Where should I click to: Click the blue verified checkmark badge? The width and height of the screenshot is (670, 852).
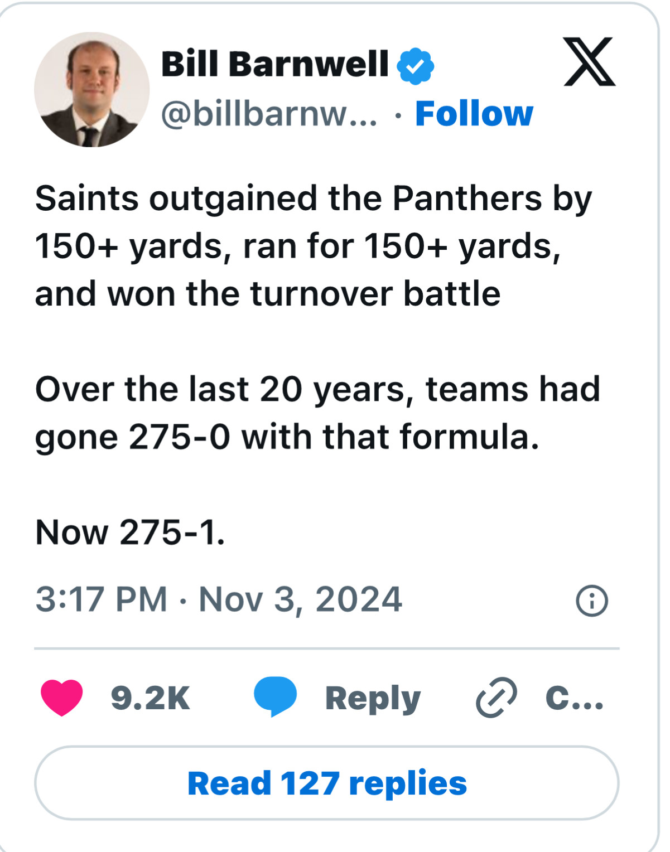click(415, 66)
